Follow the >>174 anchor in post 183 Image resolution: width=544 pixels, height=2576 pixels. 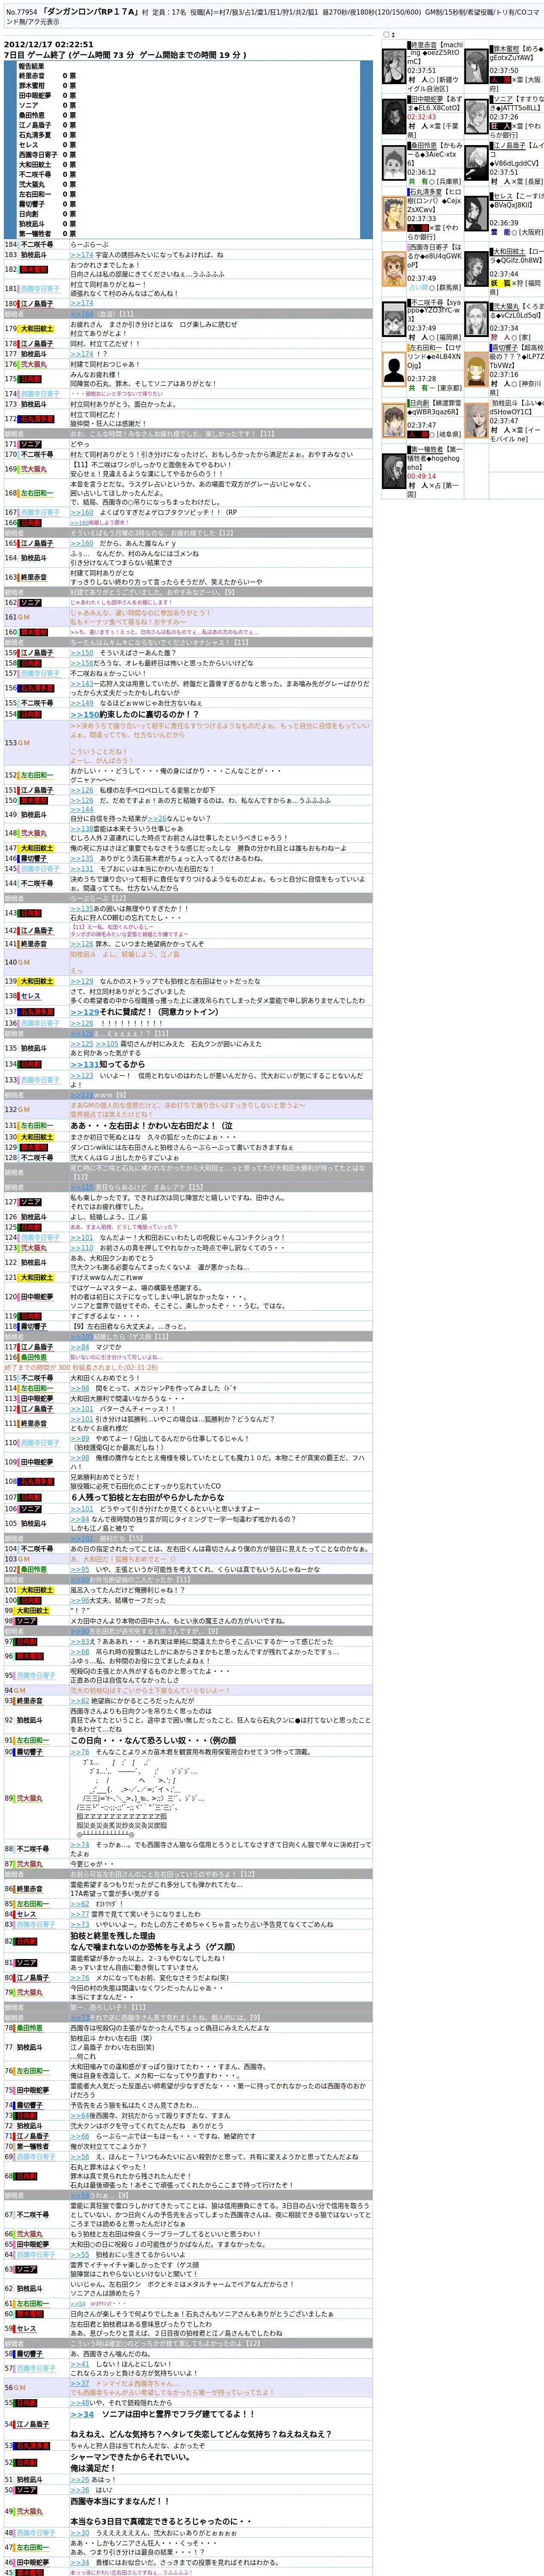(x=81, y=254)
